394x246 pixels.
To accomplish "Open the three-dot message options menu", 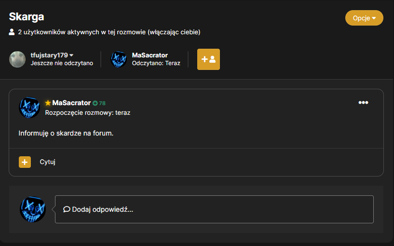I will pos(363,103).
